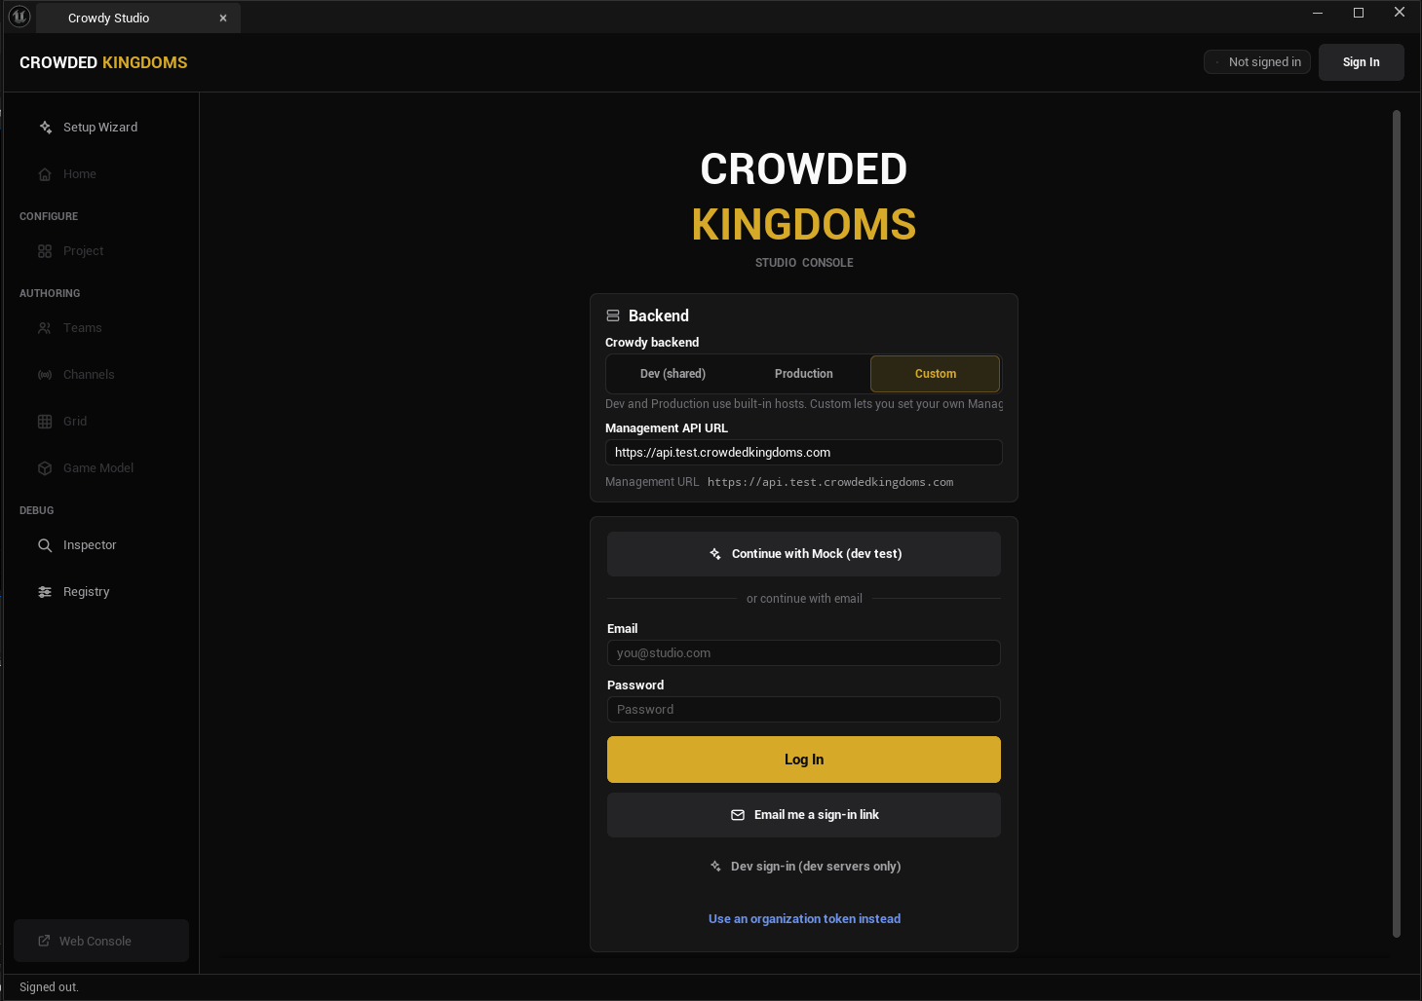The image size is (1422, 1001).
Task: Click the vertical scrollbar on the right
Action: (1397, 524)
